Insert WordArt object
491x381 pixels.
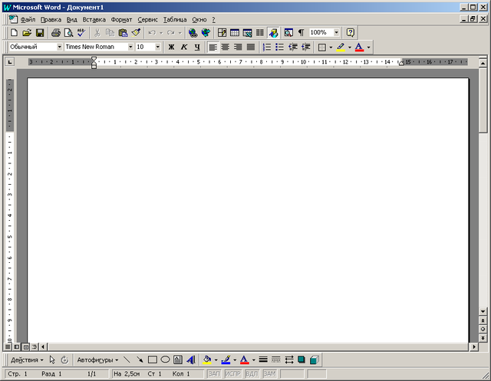191,360
